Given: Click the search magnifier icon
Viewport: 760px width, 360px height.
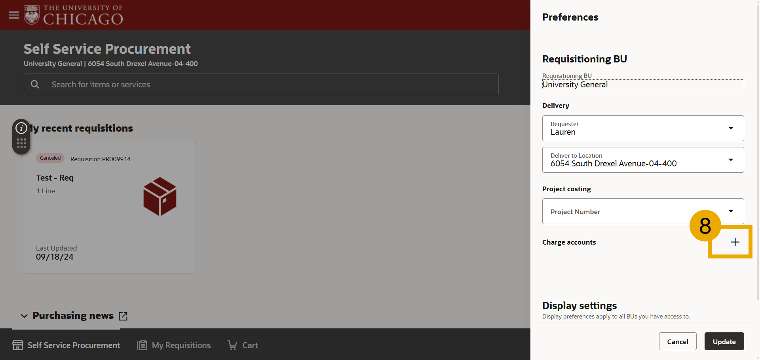Looking at the screenshot, I should [35, 84].
